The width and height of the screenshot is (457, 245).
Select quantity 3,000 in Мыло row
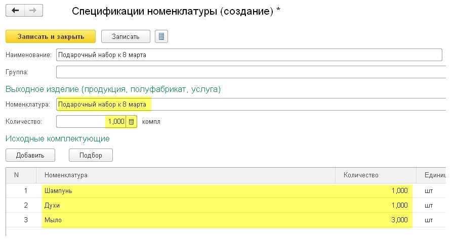click(x=376, y=220)
